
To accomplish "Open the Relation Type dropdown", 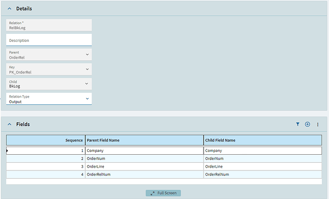I will click(x=49, y=99).
